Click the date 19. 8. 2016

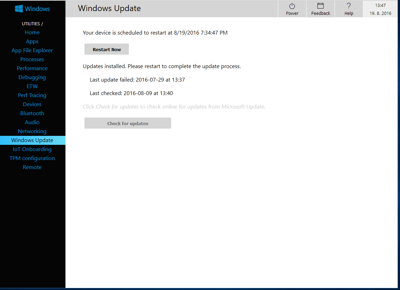coord(380,13)
